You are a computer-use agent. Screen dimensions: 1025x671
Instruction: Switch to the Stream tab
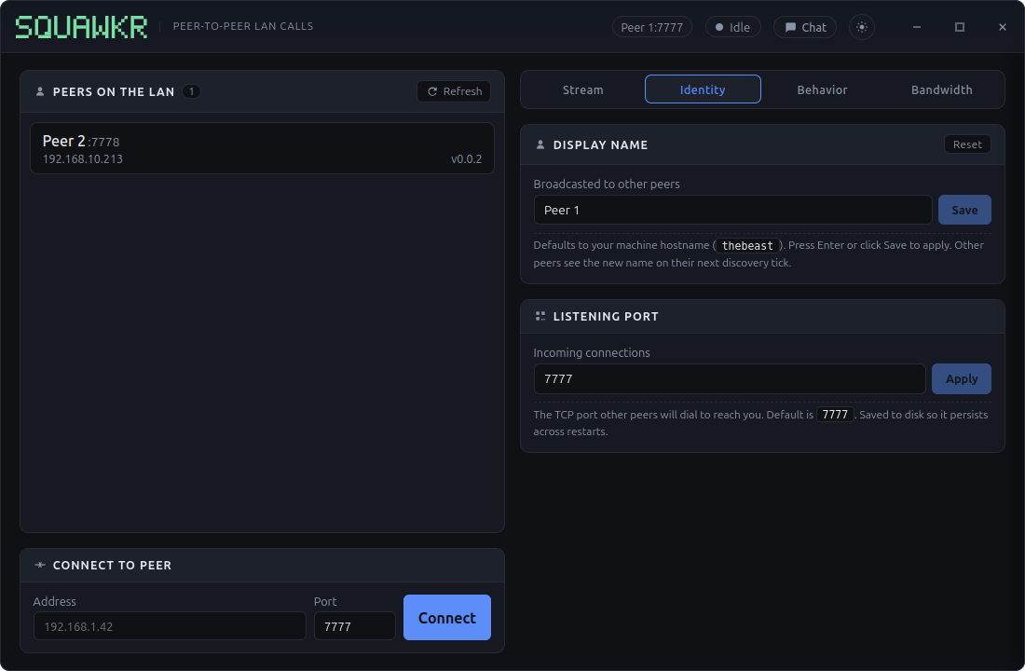[x=583, y=89]
